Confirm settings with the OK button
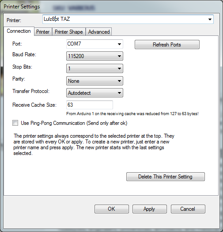The width and height of the screenshot is (223, 232). point(112,209)
